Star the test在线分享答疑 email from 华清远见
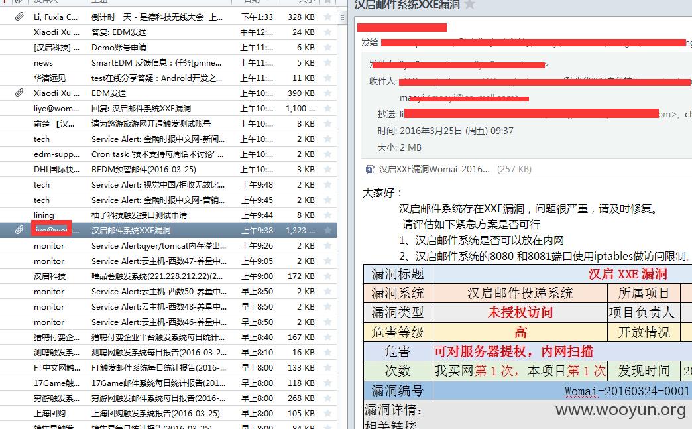This screenshot has width=692, height=429. 327,78
